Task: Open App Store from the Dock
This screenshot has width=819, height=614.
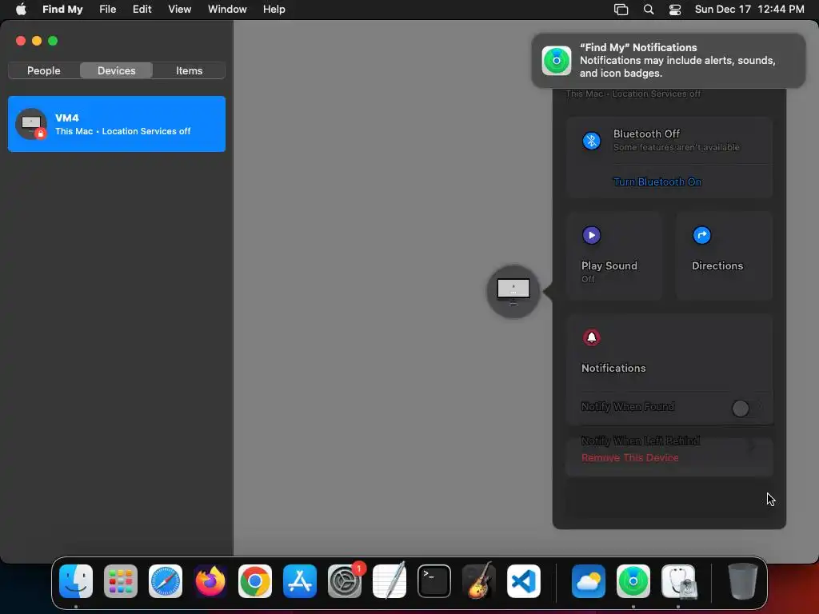Action: point(300,581)
